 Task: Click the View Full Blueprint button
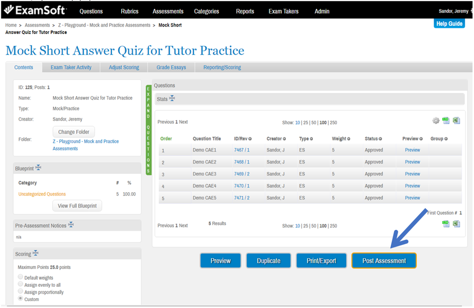tap(77, 206)
